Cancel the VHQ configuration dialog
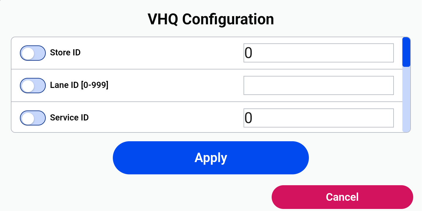Viewport: 422px width, 211px height. click(x=342, y=197)
